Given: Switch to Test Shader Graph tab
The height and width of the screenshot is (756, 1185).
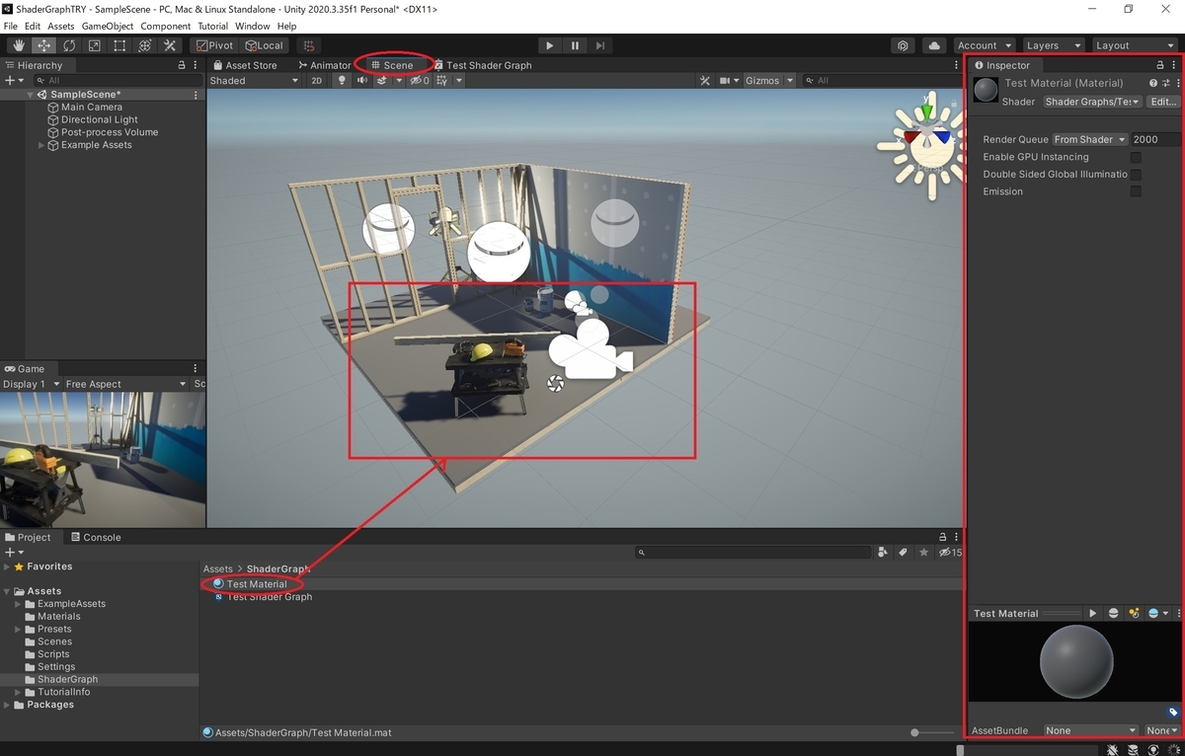Looking at the screenshot, I should 483,65.
